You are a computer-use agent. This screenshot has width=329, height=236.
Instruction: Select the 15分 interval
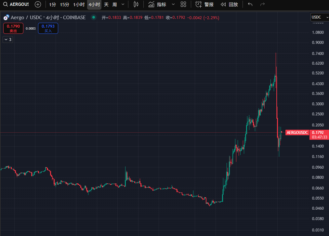click(64, 5)
